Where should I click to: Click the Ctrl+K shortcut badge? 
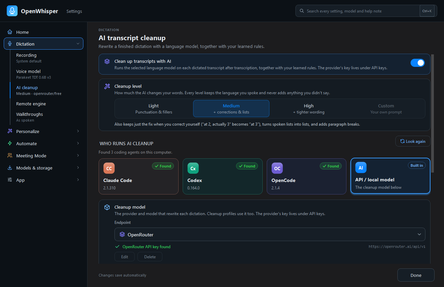pyautogui.click(x=427, y=11)
